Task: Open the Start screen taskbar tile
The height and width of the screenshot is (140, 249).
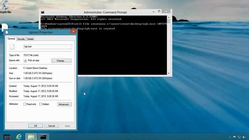Action: (x=7, y=137)
